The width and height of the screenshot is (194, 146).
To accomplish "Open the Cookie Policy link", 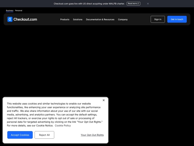I will pyautogui.click(x=63, y=126).
